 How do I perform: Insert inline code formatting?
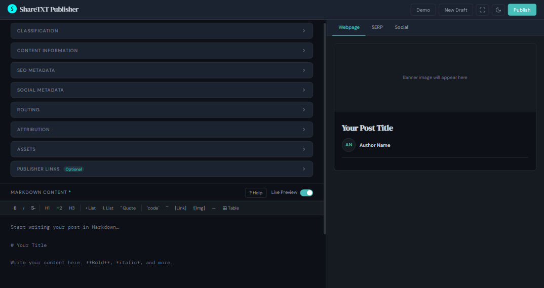pyautogui.click(x=152, y=208)
